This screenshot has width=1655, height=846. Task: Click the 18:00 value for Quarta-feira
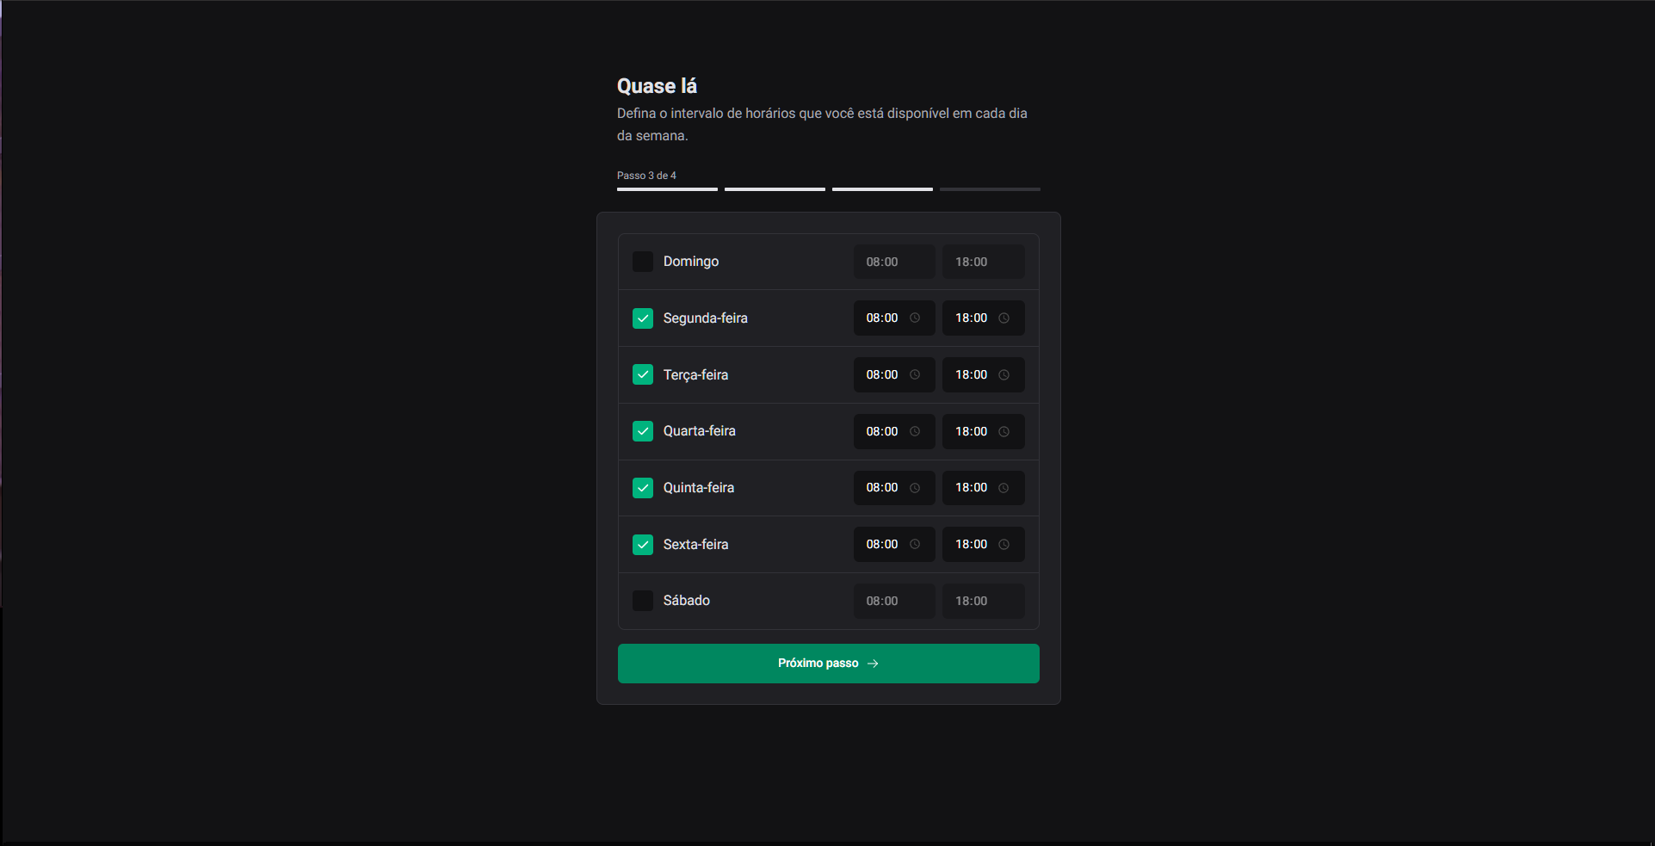[x=971, y=432]
